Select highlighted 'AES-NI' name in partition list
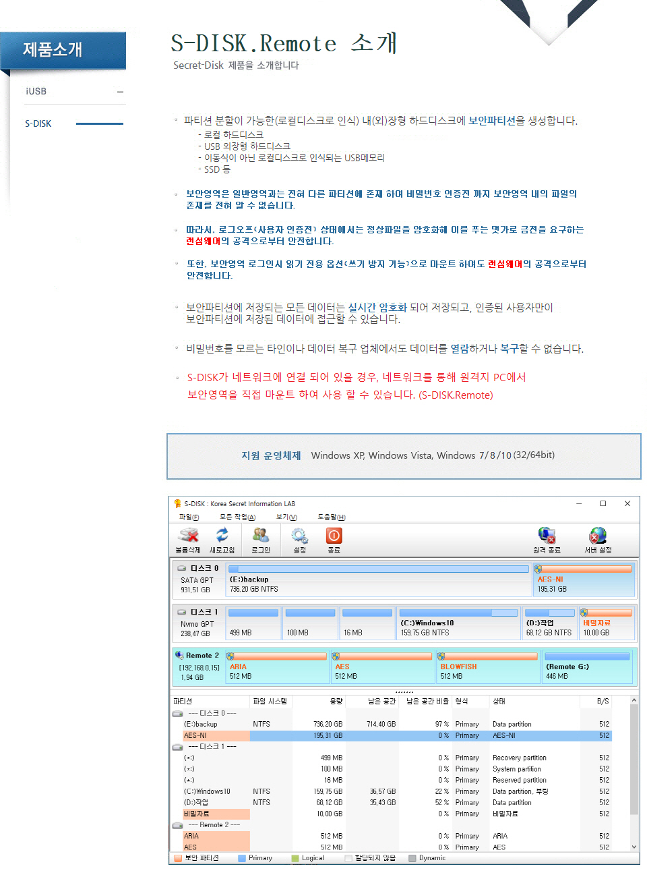The image size is (647, 877). coord(195,736)
